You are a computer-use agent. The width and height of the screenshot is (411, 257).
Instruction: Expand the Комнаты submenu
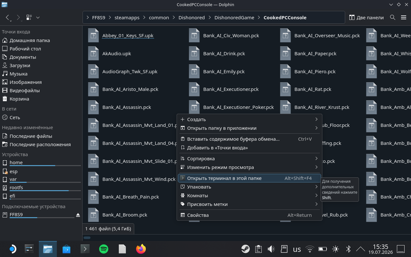tap(249, 196)
